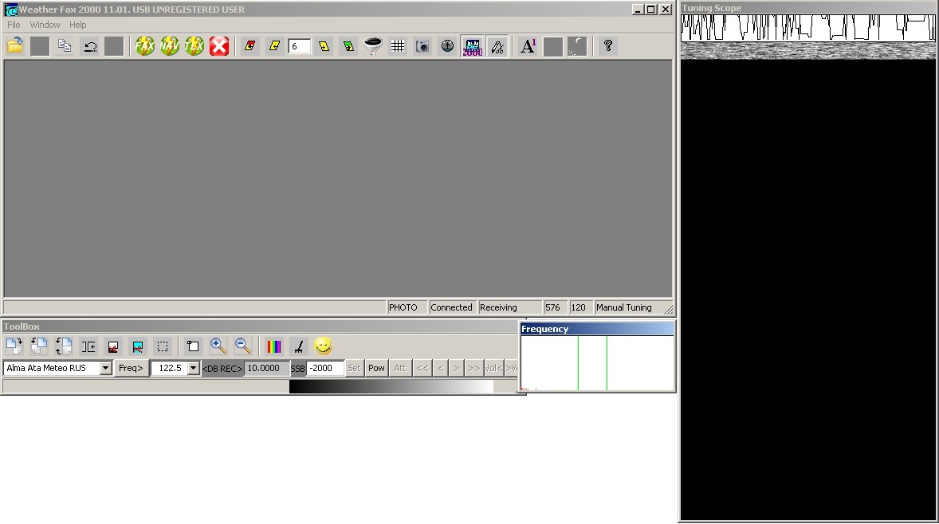
Task: Open the funnel filter tool
Action: click(x=372, y=46)
